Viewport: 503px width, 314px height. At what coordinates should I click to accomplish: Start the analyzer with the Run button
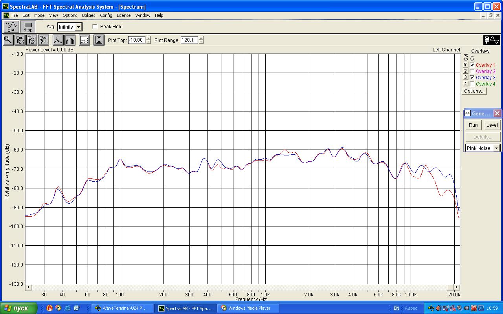pos(12,27)
